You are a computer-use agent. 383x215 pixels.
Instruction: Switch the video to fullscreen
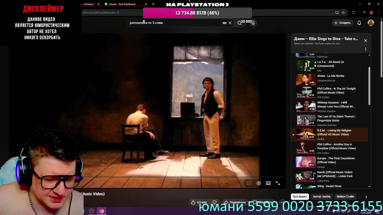coord(278,183)
